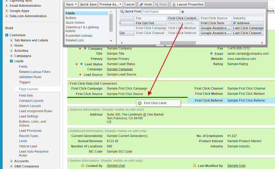Click the Quick Find magnifier icon

tap(122, 11)
